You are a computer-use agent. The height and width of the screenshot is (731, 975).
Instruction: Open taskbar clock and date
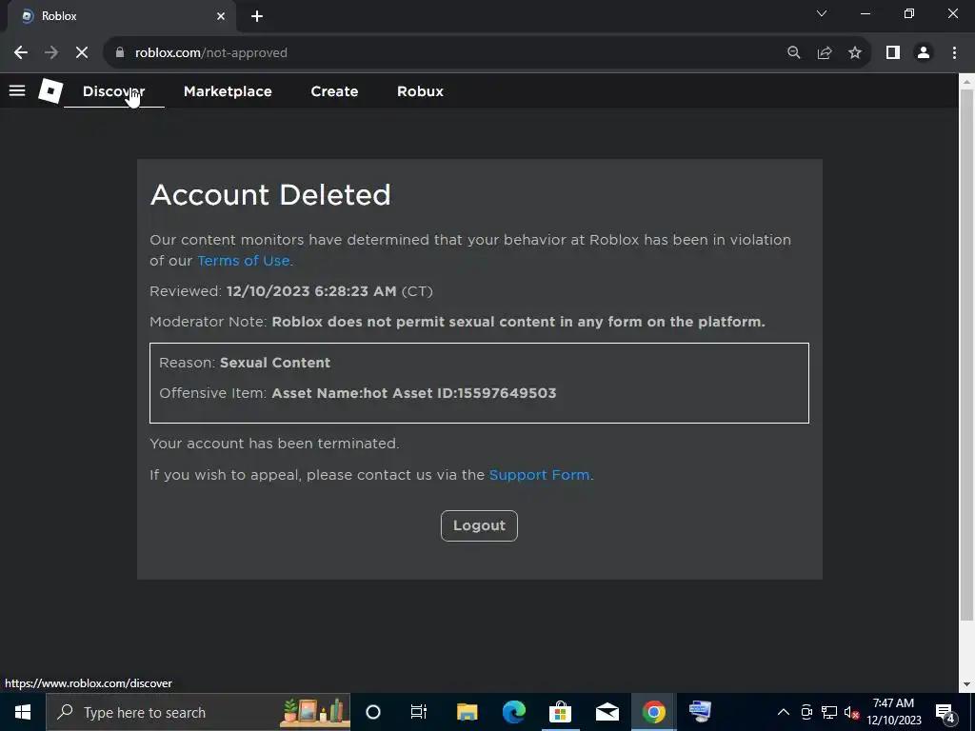(x=893, y=712)
